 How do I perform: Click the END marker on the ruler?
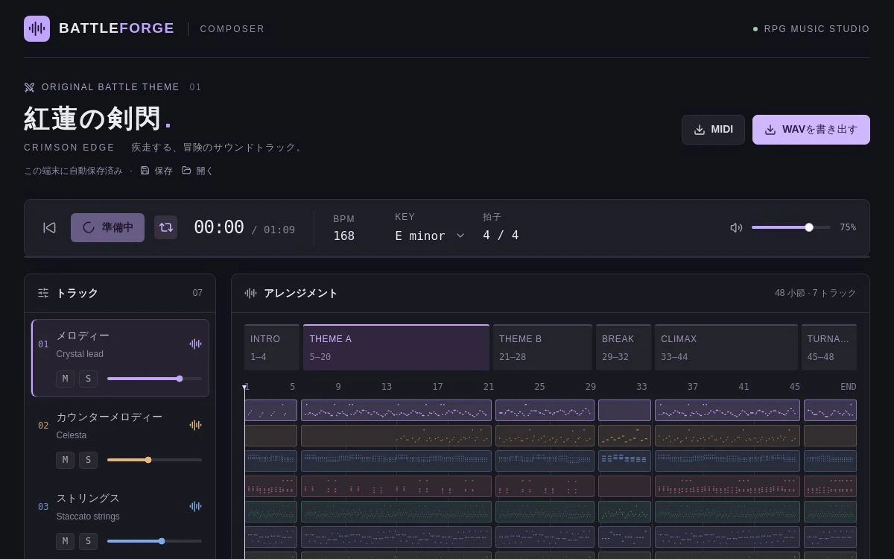[x=848, y=387]
